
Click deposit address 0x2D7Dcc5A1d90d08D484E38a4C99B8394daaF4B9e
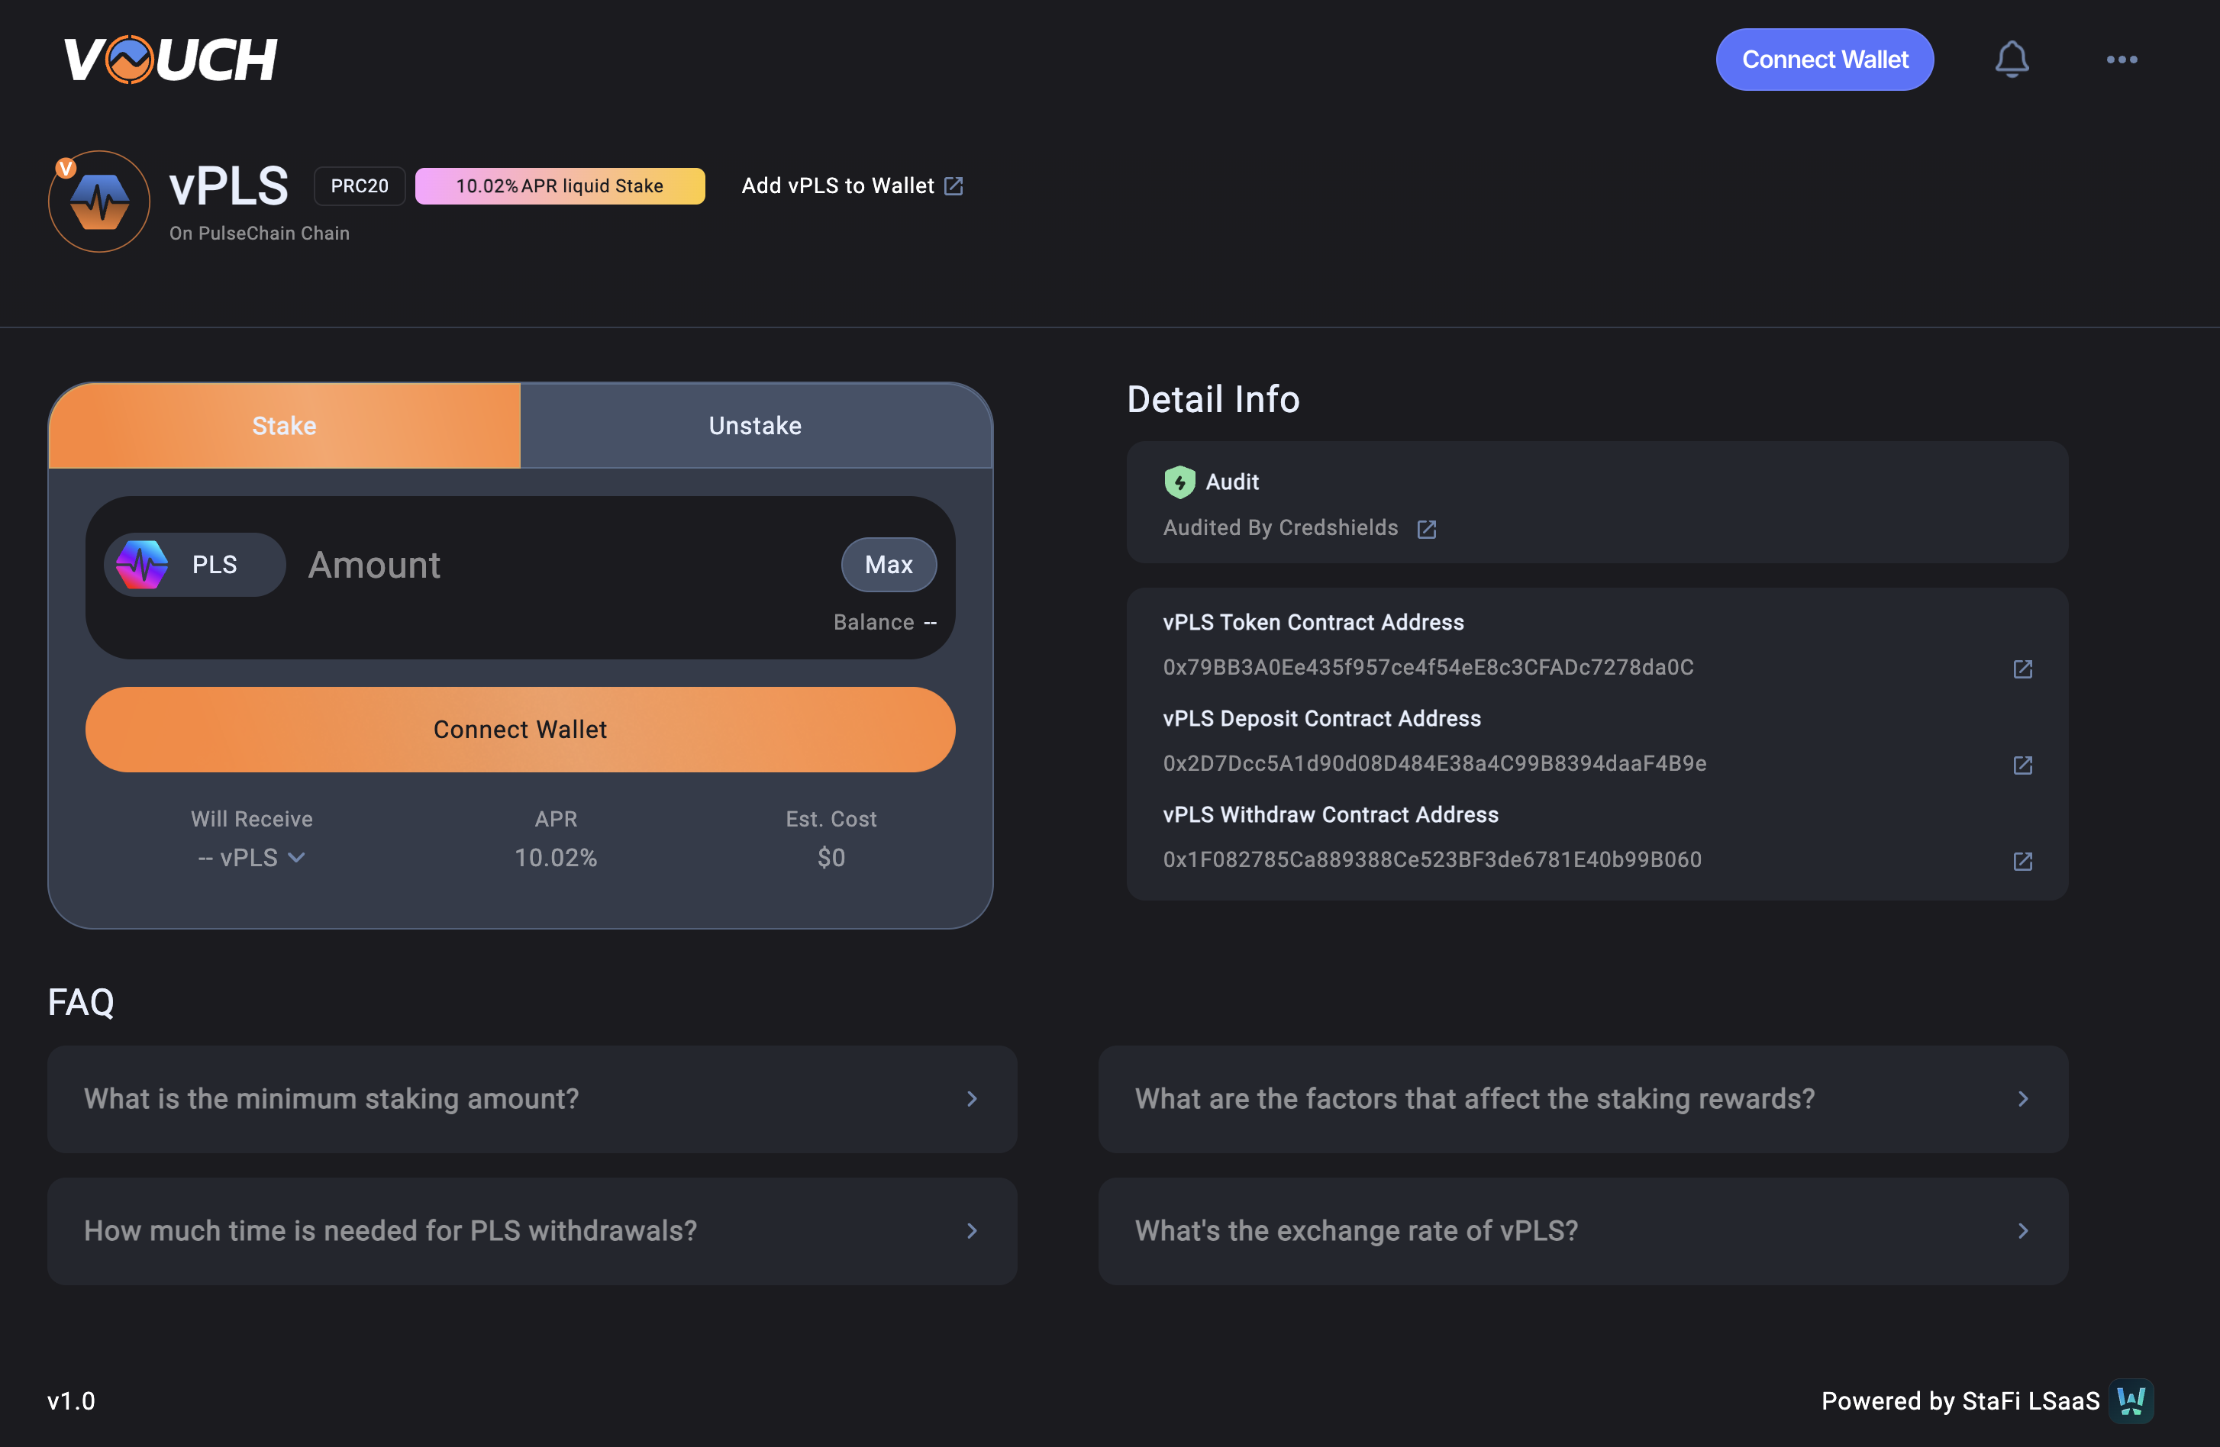click(1434, 764)
